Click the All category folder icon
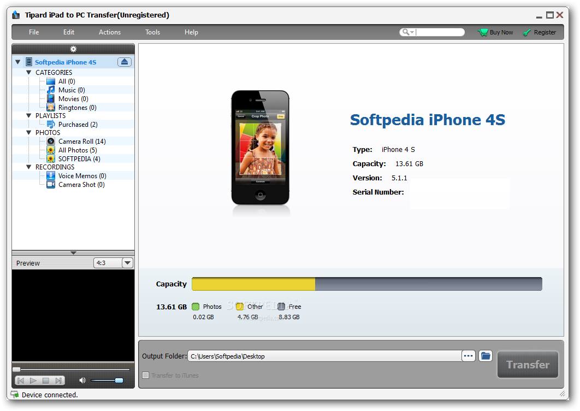 coord(51,81)
